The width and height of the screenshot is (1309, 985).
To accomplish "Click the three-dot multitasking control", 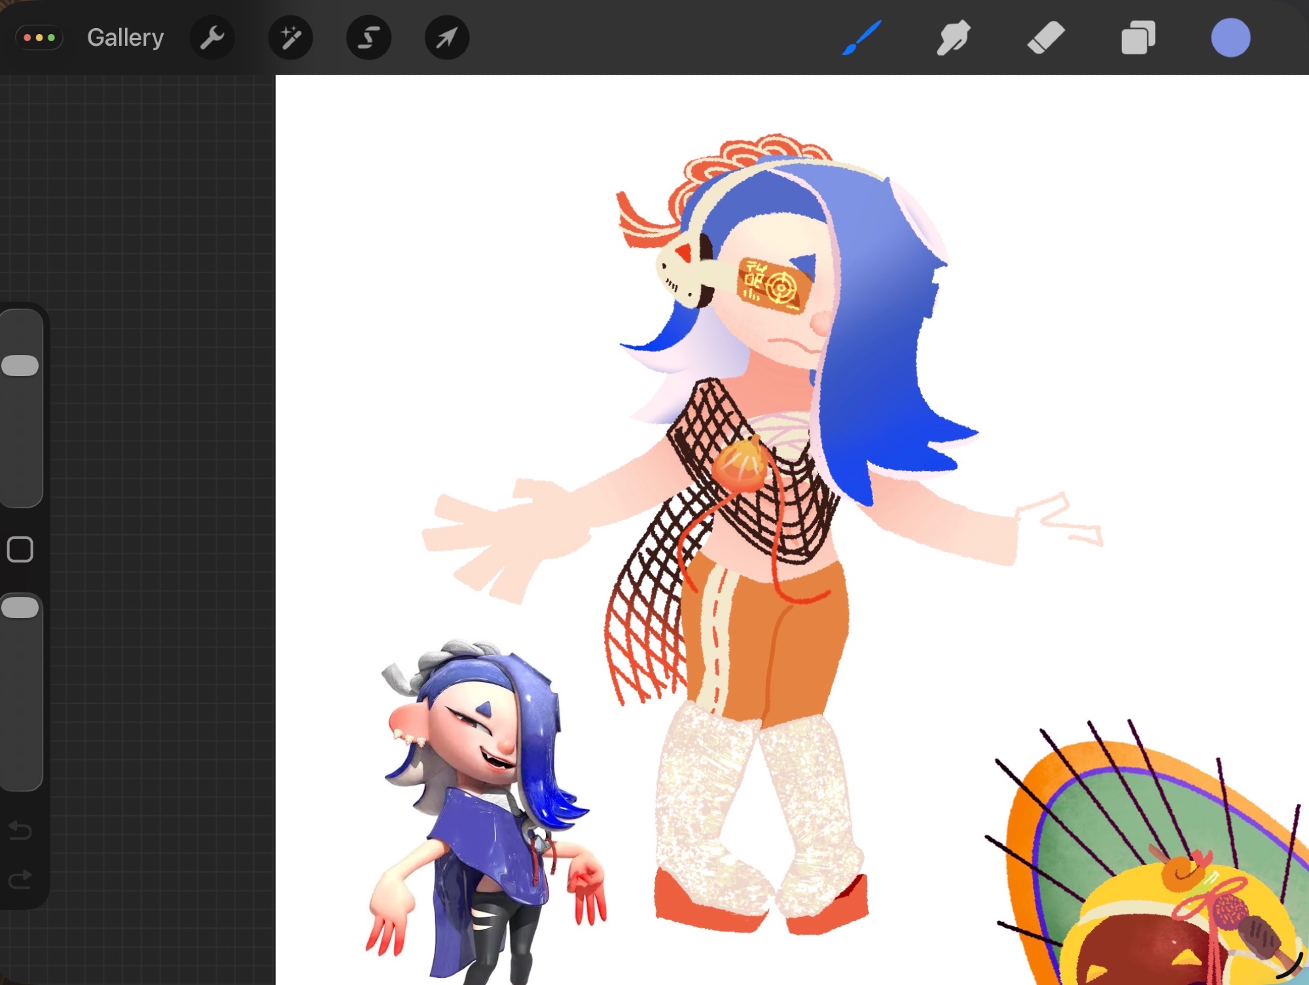I will point(39,38).
